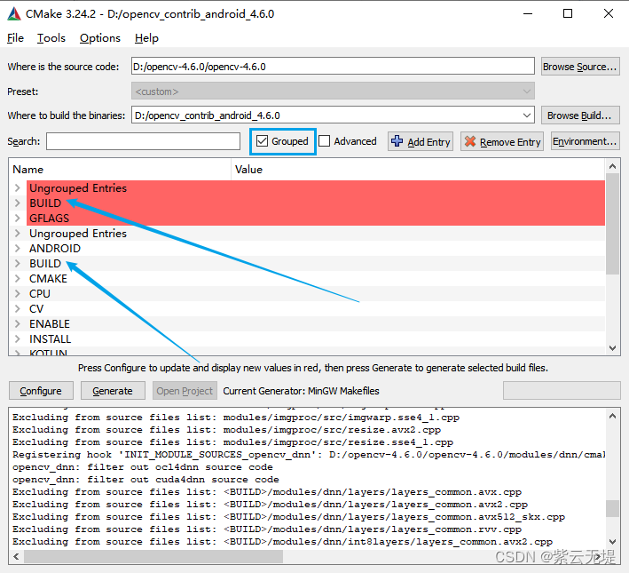
Task: Expand the CPU group
Action: pos(17,294)
